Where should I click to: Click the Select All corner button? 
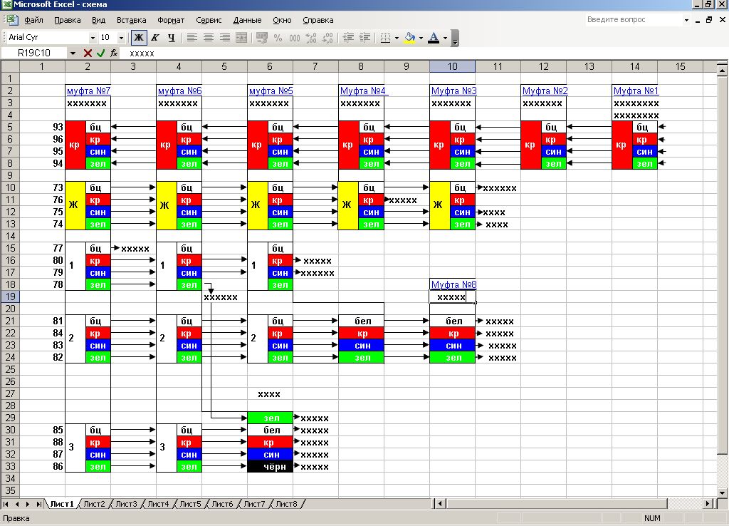point(10,66)
